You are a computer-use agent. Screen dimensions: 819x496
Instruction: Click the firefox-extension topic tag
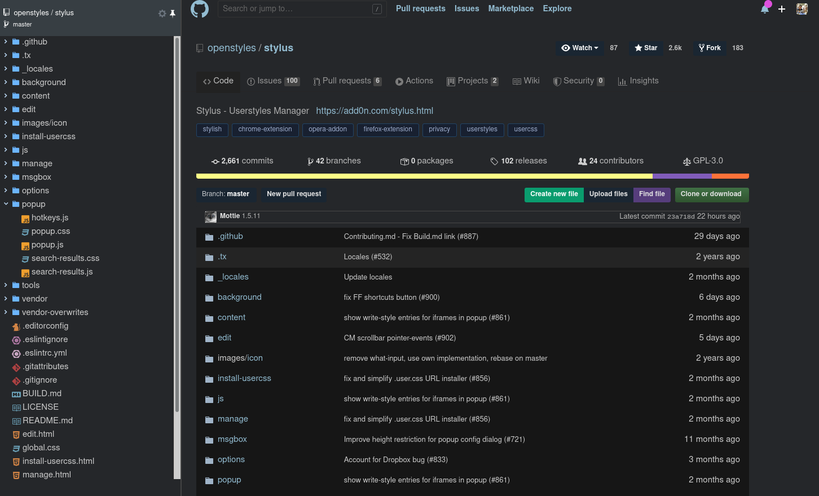point(388,130)
